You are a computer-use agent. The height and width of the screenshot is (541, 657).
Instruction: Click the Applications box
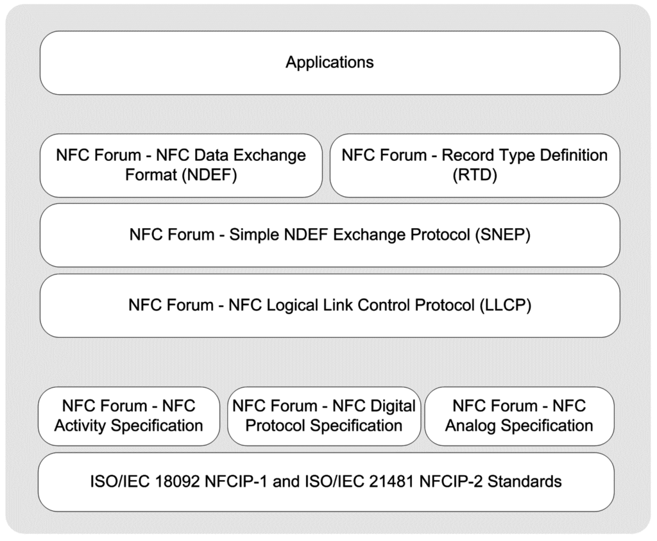330,63
